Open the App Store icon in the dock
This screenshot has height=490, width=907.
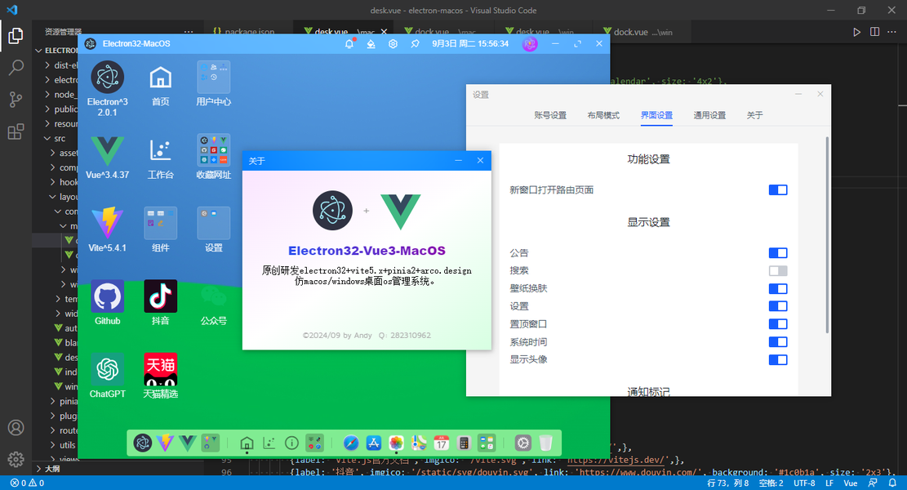[x=374, y=443]
